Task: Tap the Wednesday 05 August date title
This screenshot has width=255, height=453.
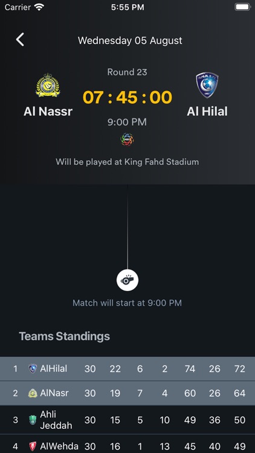Action: click(x=130, y=40)
